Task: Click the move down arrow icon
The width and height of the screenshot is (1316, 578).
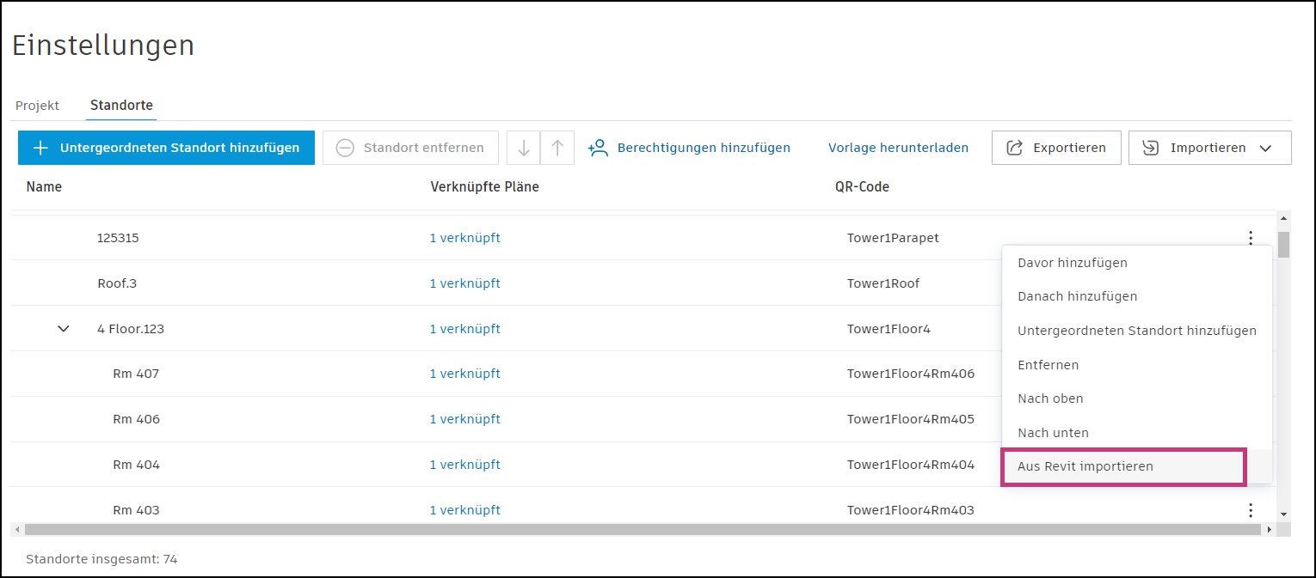Action: (523, 148)
